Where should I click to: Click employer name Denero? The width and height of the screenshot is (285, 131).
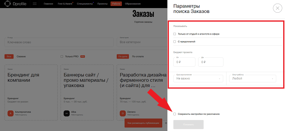(131, 112)
